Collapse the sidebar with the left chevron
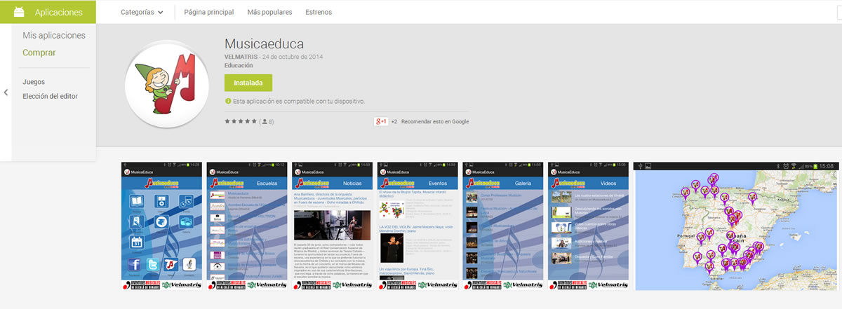The image size is (842, 309). [6, 92]
